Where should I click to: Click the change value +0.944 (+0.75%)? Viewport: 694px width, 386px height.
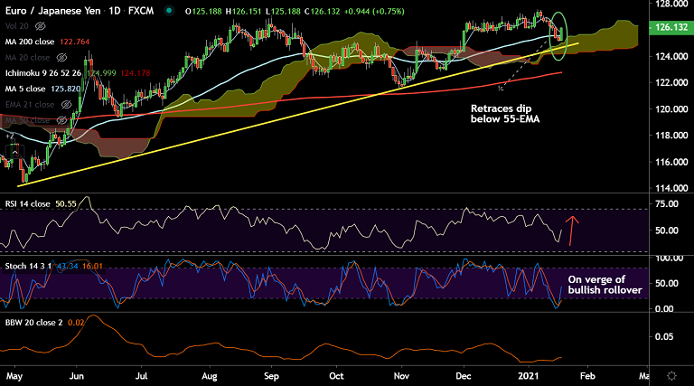coord(374,12)
